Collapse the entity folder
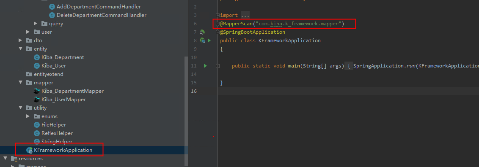 coord(20,48)
